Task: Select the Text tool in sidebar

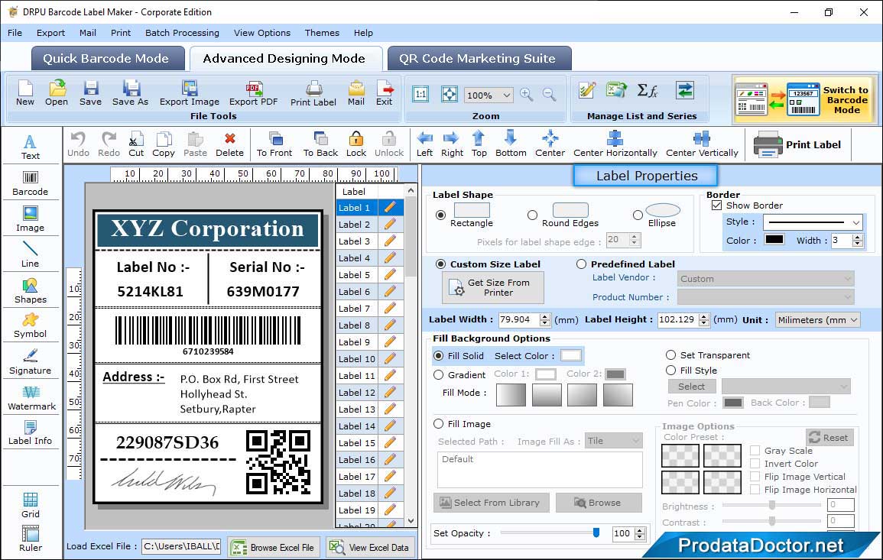Action: pyautogui.click(x=31, y=147)
